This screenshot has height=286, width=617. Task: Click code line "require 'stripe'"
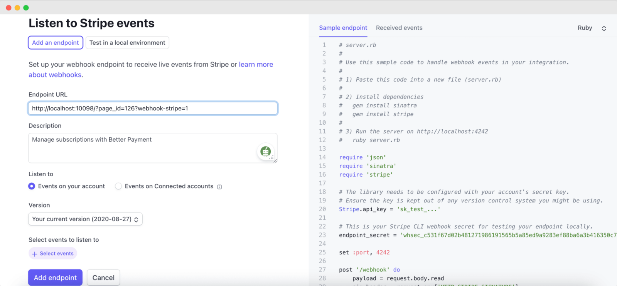coord(366,175)
